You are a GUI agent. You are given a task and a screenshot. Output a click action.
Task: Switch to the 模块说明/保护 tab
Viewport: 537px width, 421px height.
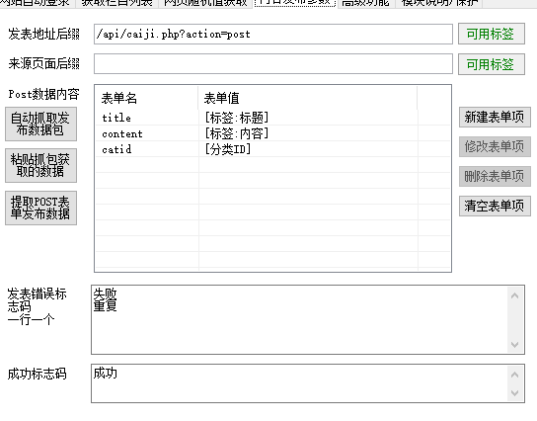pyautogui.click(x=439, y=3)
